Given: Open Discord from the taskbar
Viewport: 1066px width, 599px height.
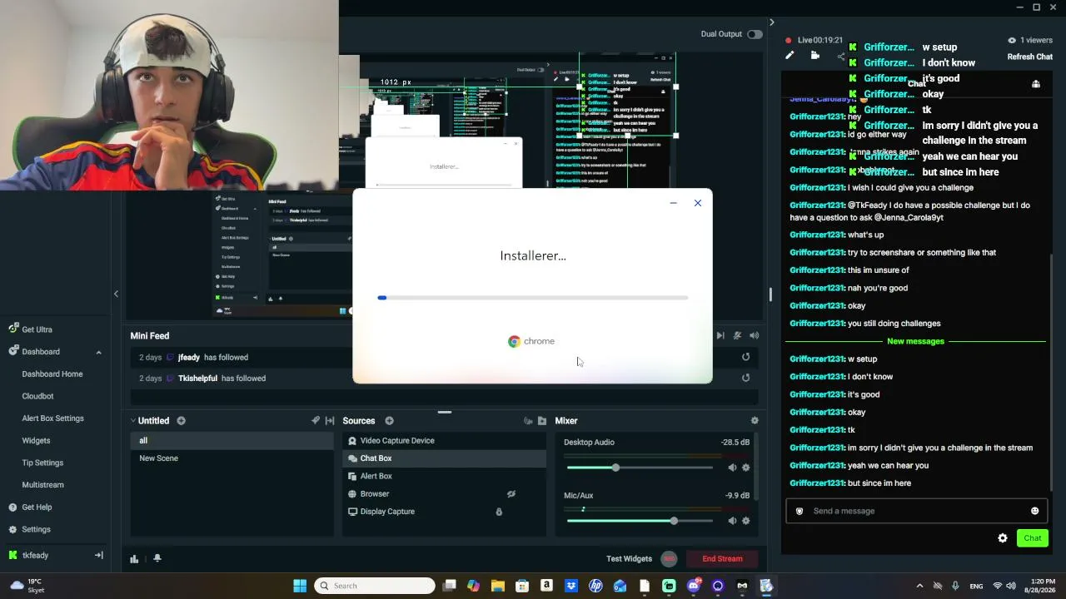Looking at the screenshot, I should tap(694, 586).
